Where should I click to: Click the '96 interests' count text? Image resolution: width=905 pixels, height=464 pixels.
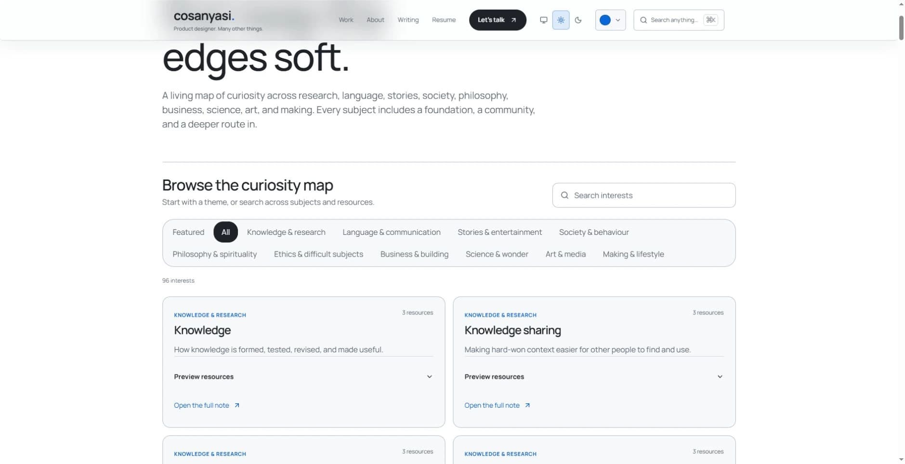coord(178,281)
